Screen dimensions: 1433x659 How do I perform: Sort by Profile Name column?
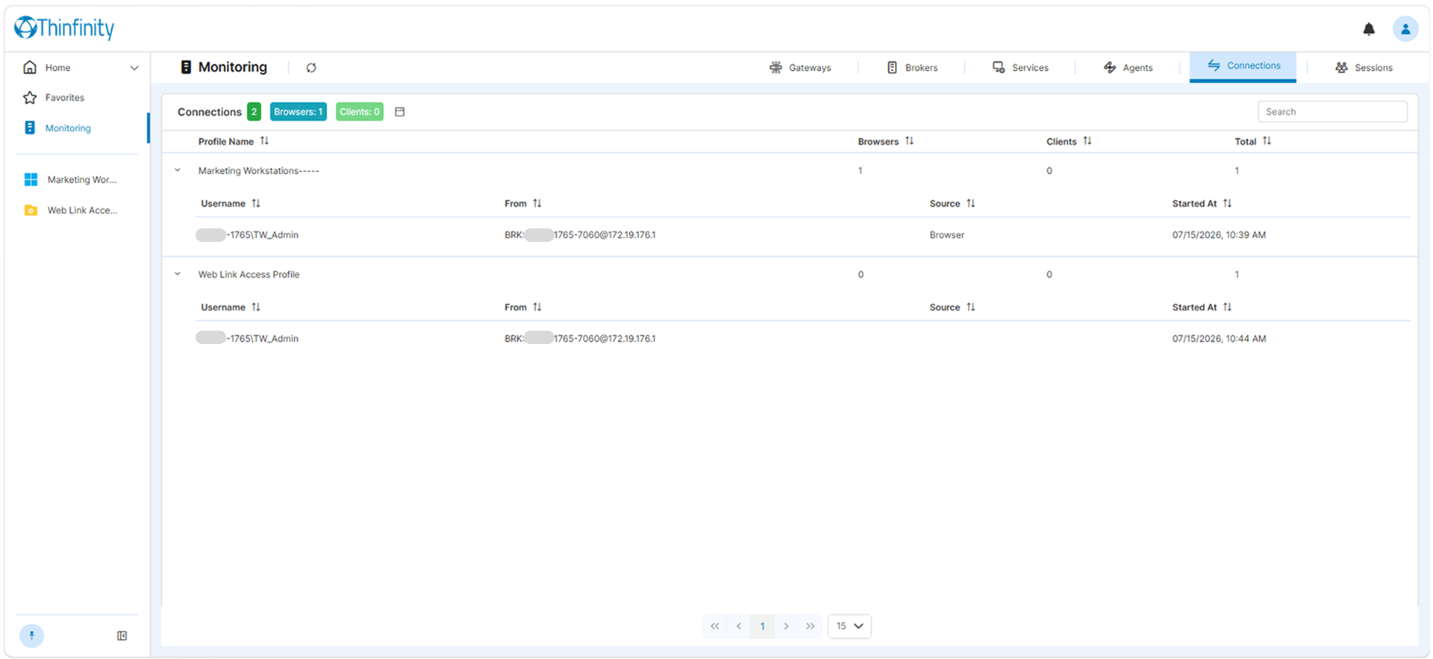point(264,141)
